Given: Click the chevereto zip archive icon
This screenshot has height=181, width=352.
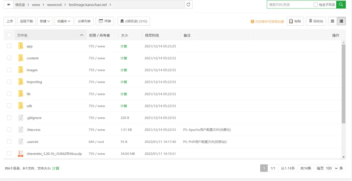Looking at the screenshot, I should (x=21, y=153).
